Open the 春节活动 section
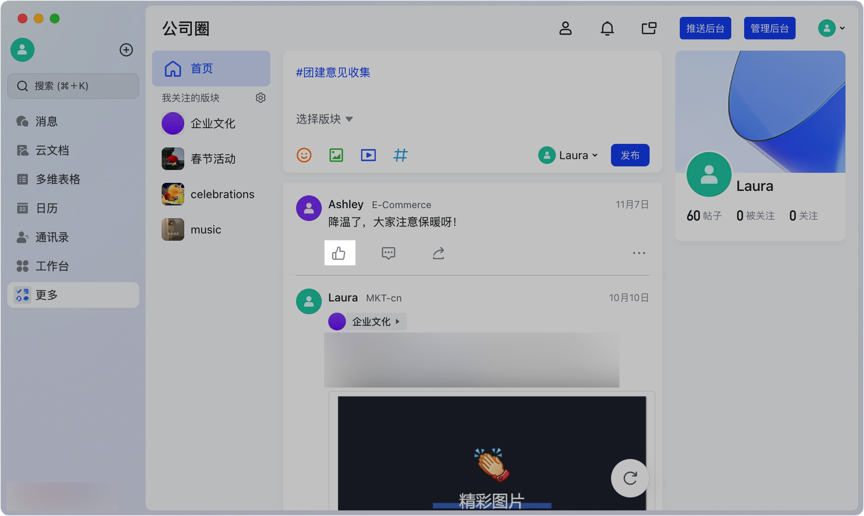Image resolution: width=864 pixels, height=516 pixels. (x=211, y=159)
